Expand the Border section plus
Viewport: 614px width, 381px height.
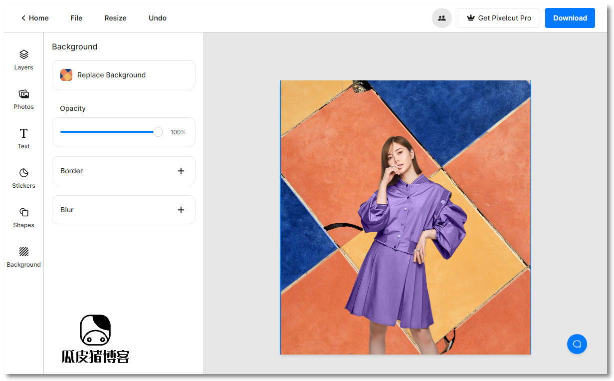[181, 171]
